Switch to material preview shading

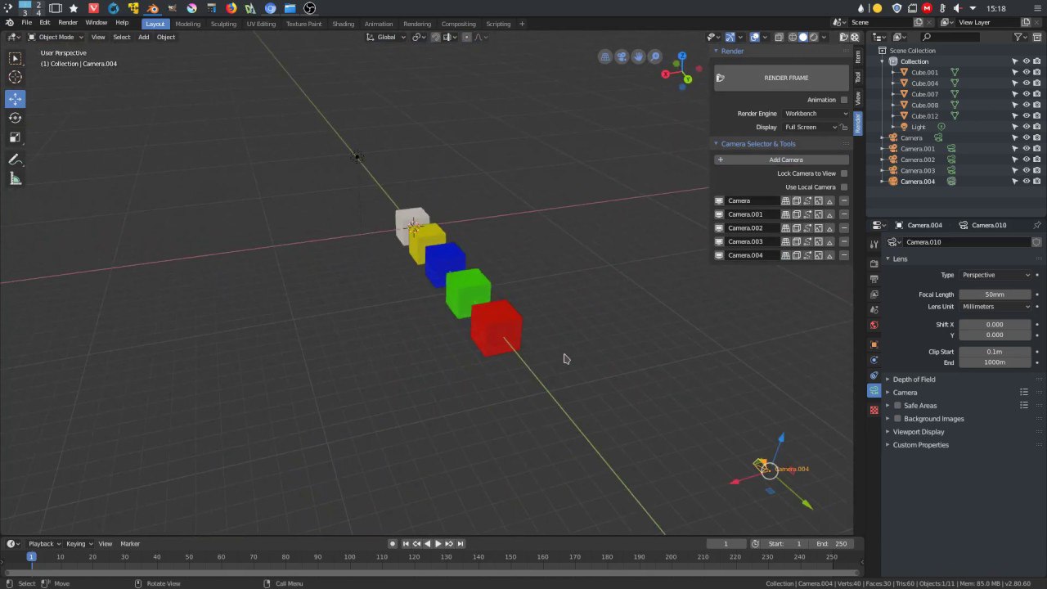[x=813, y=37]
